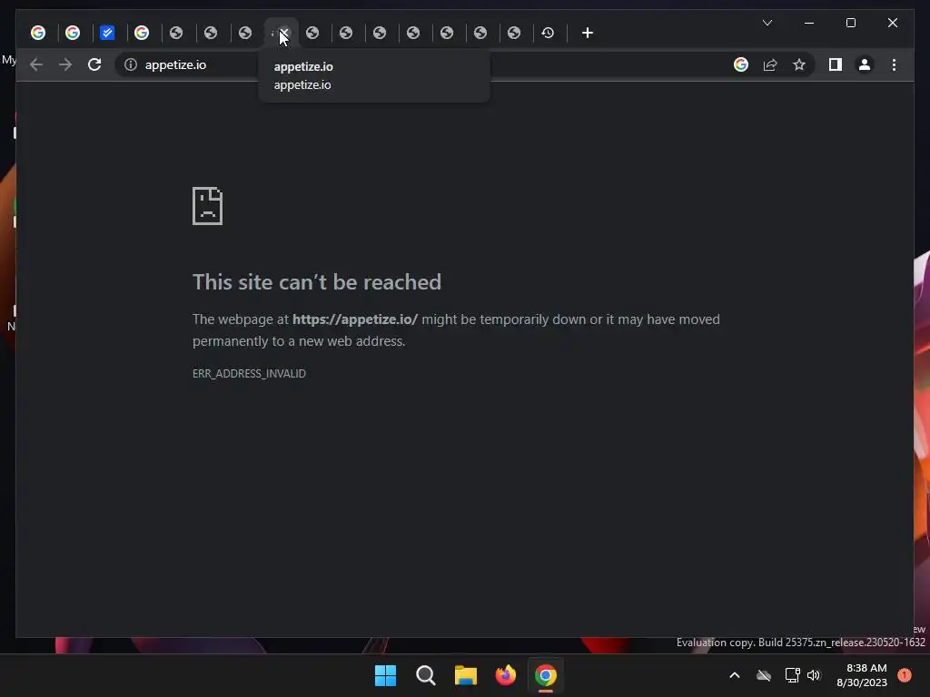The image size is (930, 697).
Task: Launch File Explorer from the taskbar
Action: click(x=466, y=675)
